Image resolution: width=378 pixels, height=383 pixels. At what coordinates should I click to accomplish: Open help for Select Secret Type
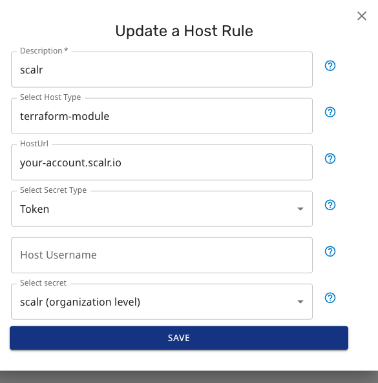click(x=330, y=205)
